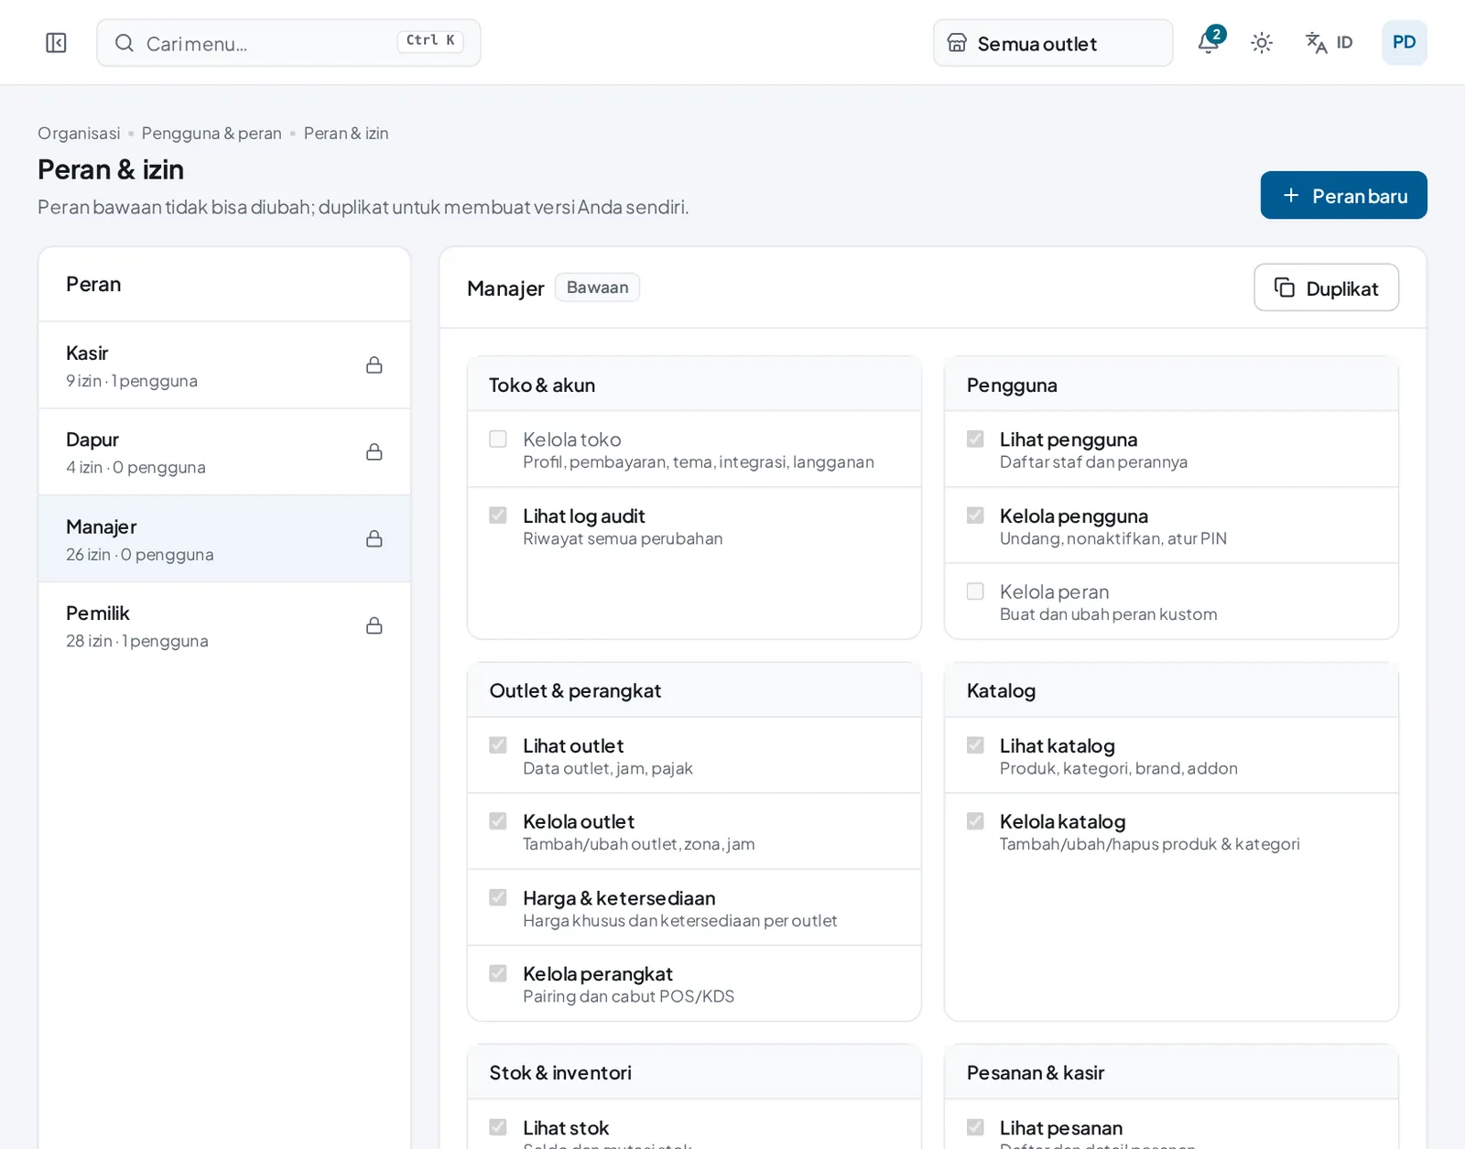Screen dimensions: 1465x1149
Task: Toggle Lihat log audit checkbox
Action: [498, 515]
